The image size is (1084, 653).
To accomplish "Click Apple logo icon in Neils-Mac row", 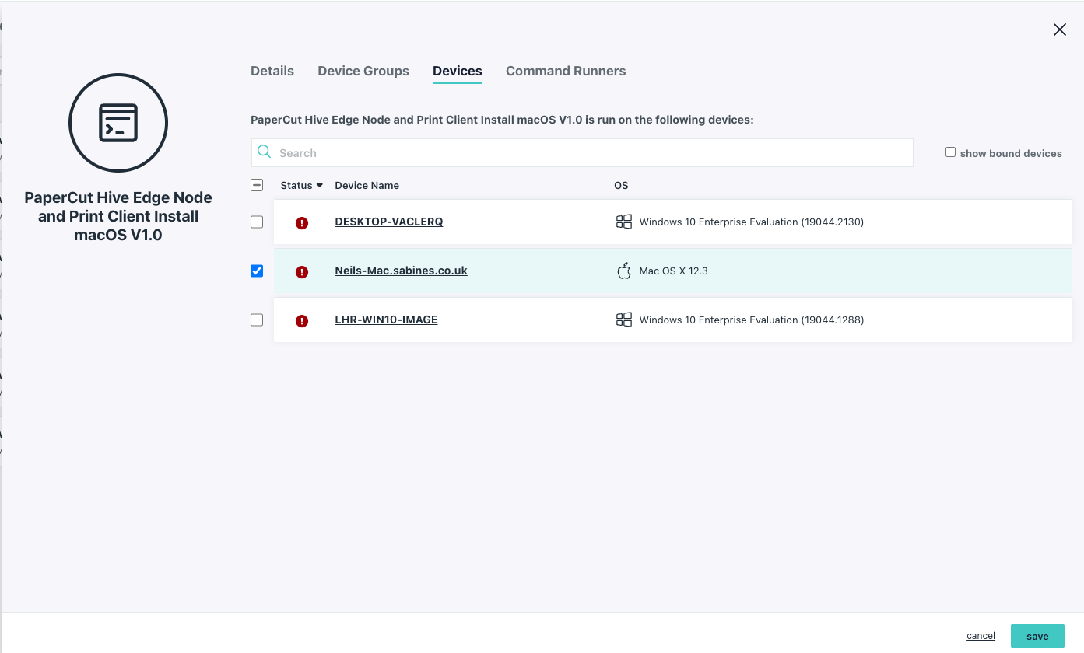I will 623,271.
